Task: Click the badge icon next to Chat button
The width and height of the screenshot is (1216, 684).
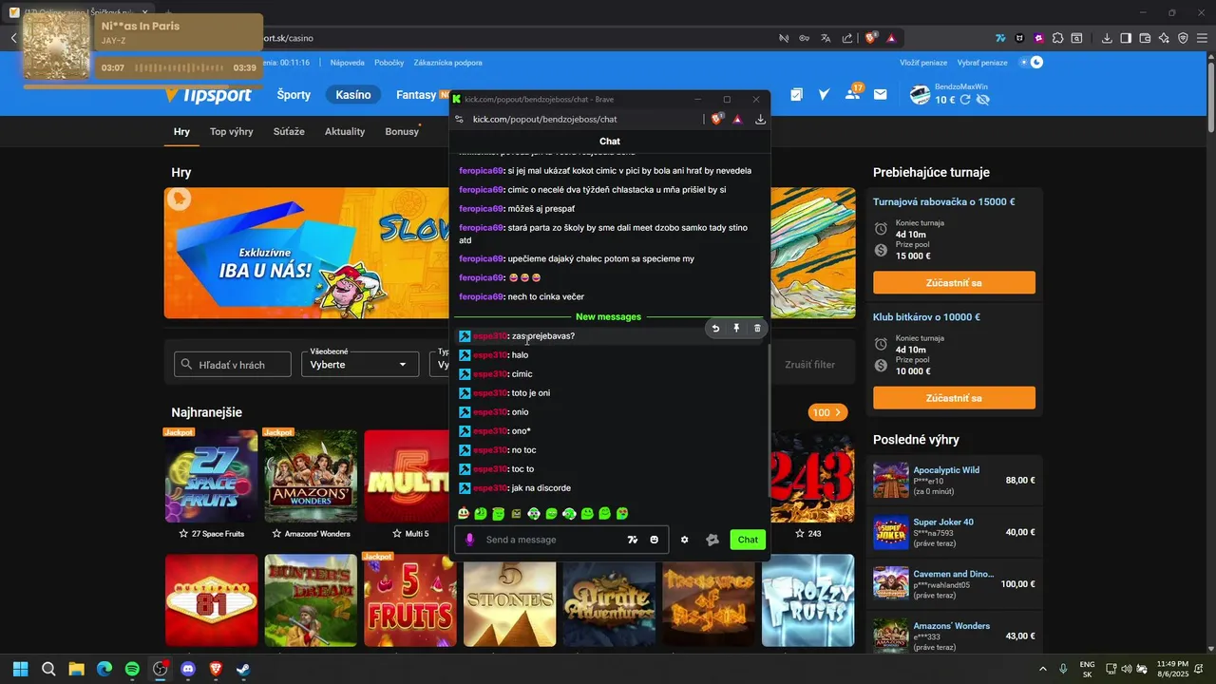Action: click(x=712, y=540)
